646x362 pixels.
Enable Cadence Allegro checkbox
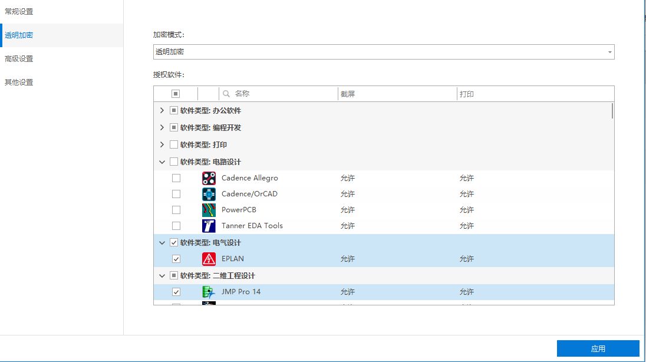pos(176,178)
